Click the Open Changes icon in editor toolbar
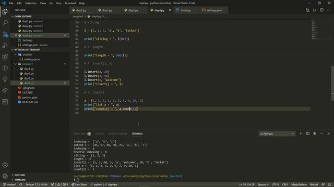334x187 pixels. [x=307, y=10]
